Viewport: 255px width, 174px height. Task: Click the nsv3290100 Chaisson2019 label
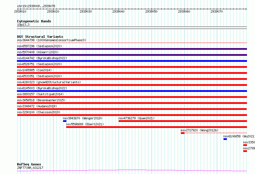coord(39,112)
